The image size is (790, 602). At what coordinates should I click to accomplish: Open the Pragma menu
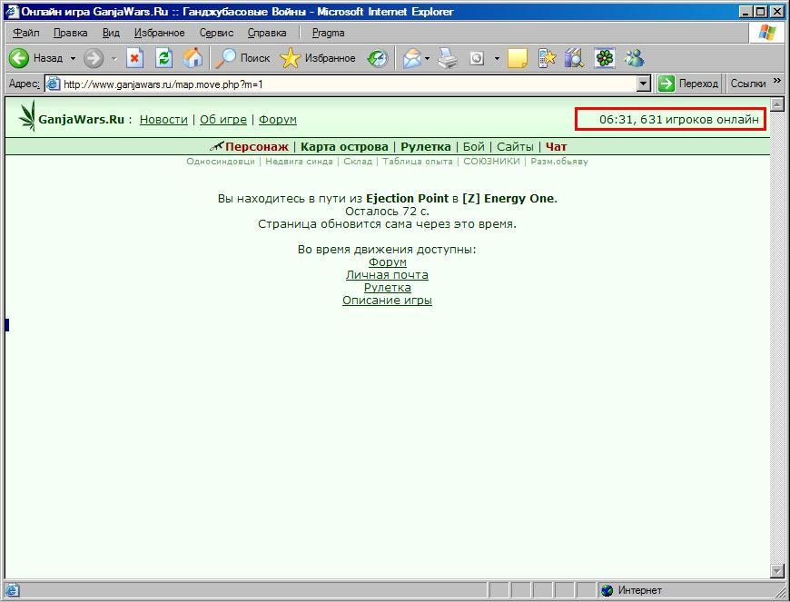click(x=328, y=33)
